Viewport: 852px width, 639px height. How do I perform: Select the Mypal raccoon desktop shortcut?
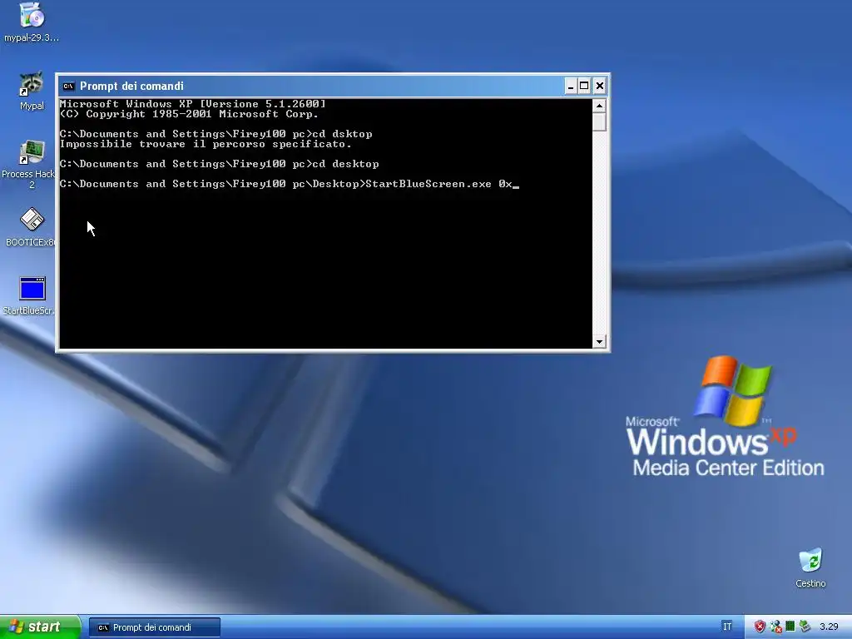[x=32, y=90]
